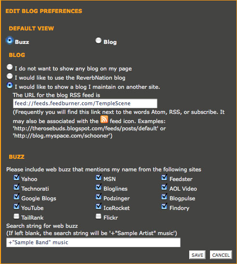This screenshot has height=264, width=237.
Task: Choose 'I do not want to show any blog'
Action: 10,67
